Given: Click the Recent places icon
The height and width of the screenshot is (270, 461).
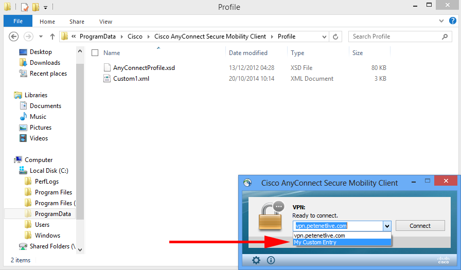Looking at the screenshot, I should (x=23, y=74).
